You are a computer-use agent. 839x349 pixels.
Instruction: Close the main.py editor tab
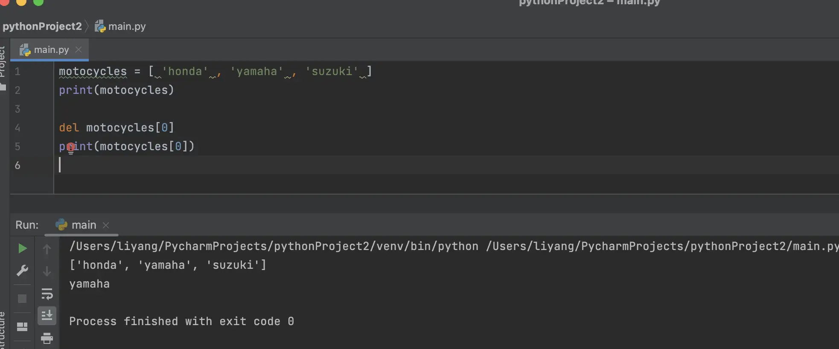pos(79,50)
